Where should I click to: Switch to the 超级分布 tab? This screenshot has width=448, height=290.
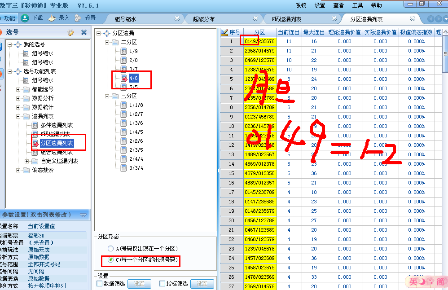point(204,19)
